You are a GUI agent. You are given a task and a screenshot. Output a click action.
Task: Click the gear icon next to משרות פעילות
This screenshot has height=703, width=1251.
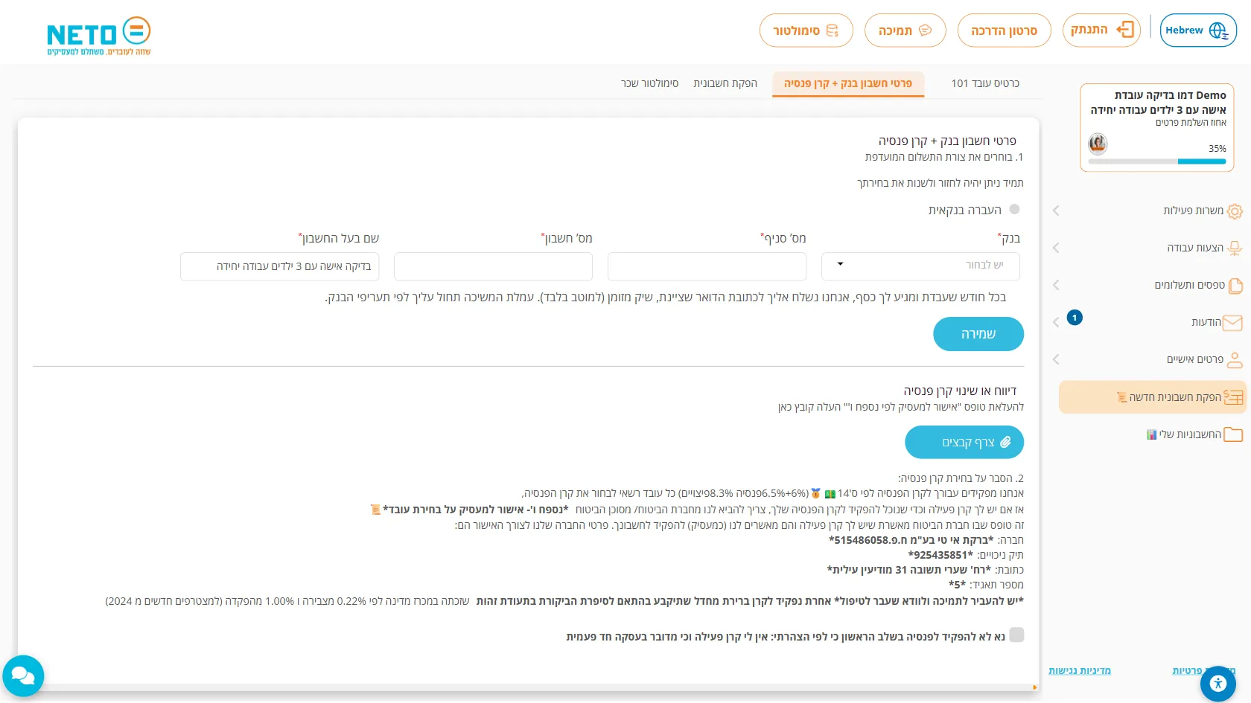1235,211
